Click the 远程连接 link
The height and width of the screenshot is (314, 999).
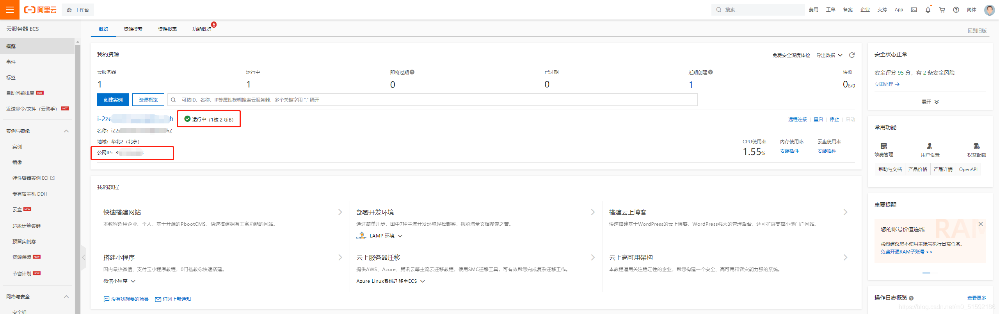(x=798, y=120)
